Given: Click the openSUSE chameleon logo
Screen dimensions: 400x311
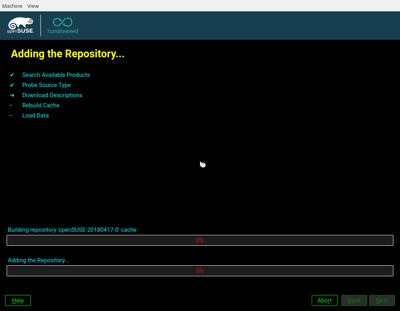Looking at the screenshot, I should coord(20,25).
